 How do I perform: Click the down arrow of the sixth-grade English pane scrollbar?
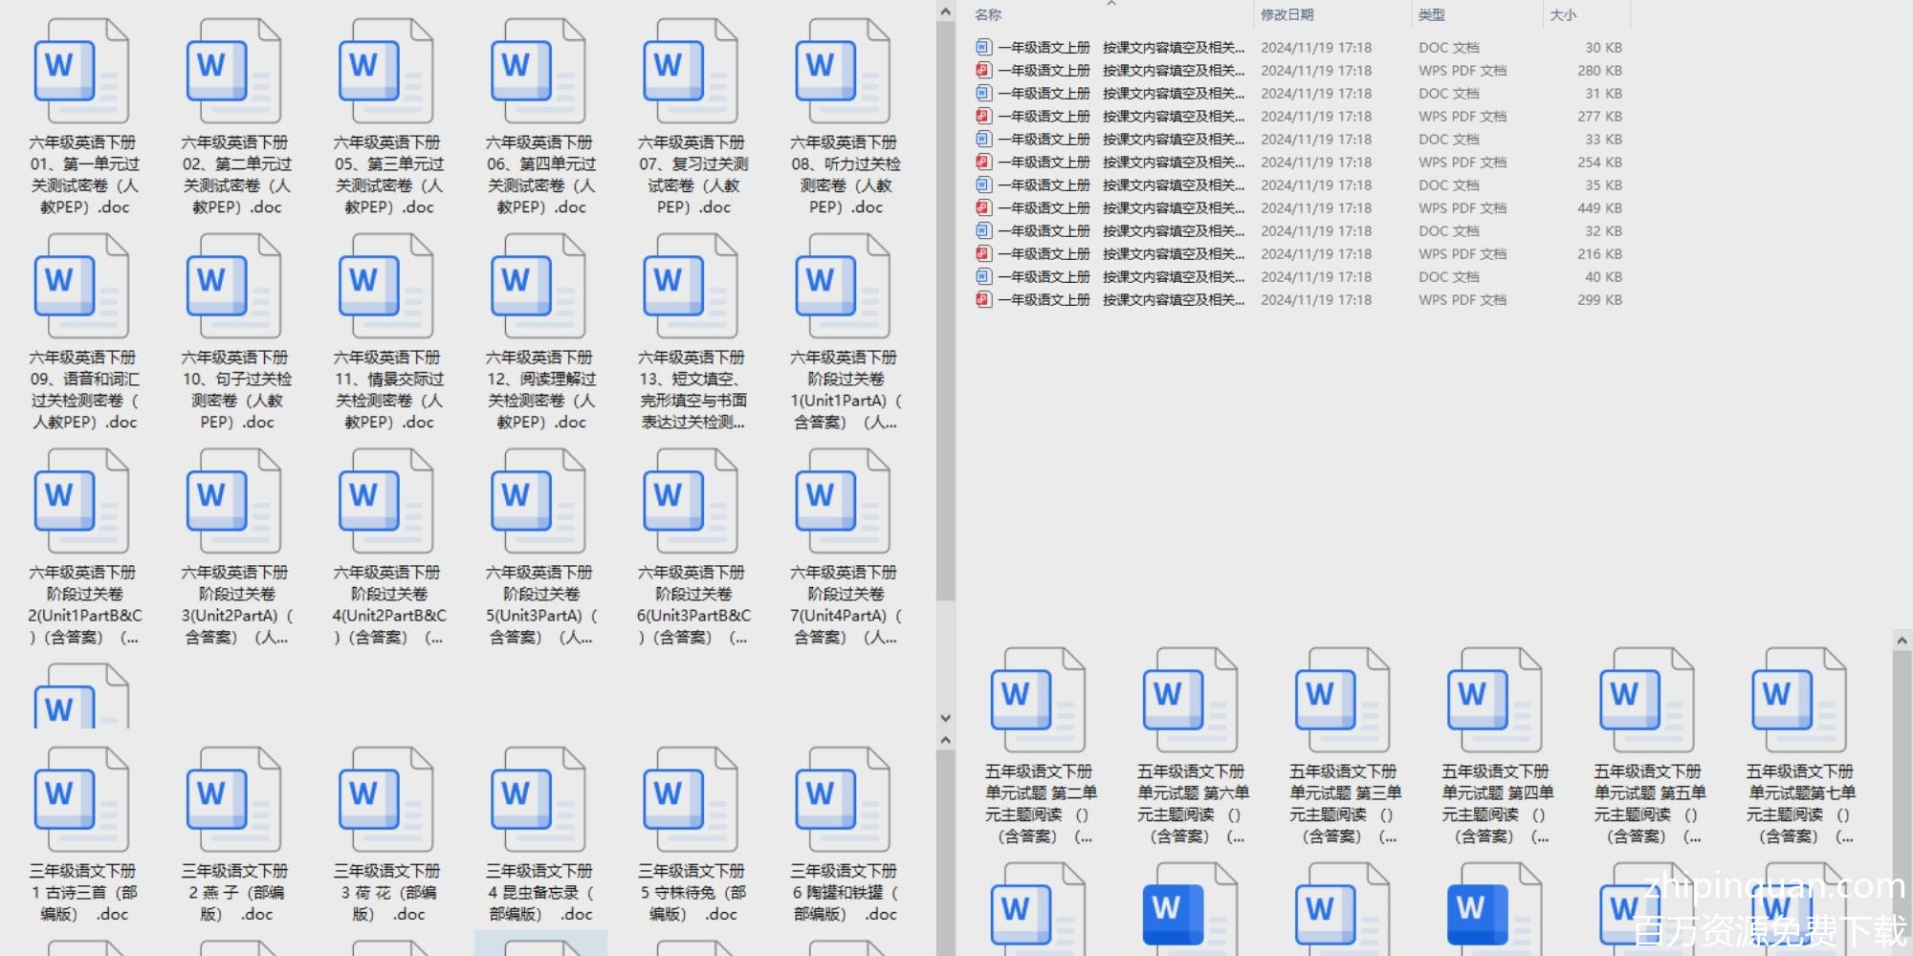[946, 718]
